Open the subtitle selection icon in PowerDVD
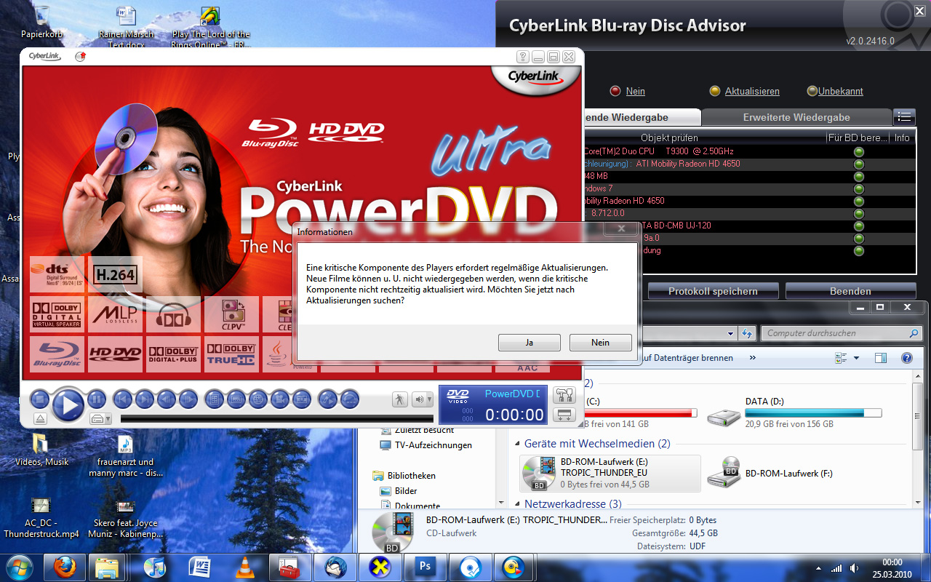This screenshot has width=931, height=582. [236, 399]
